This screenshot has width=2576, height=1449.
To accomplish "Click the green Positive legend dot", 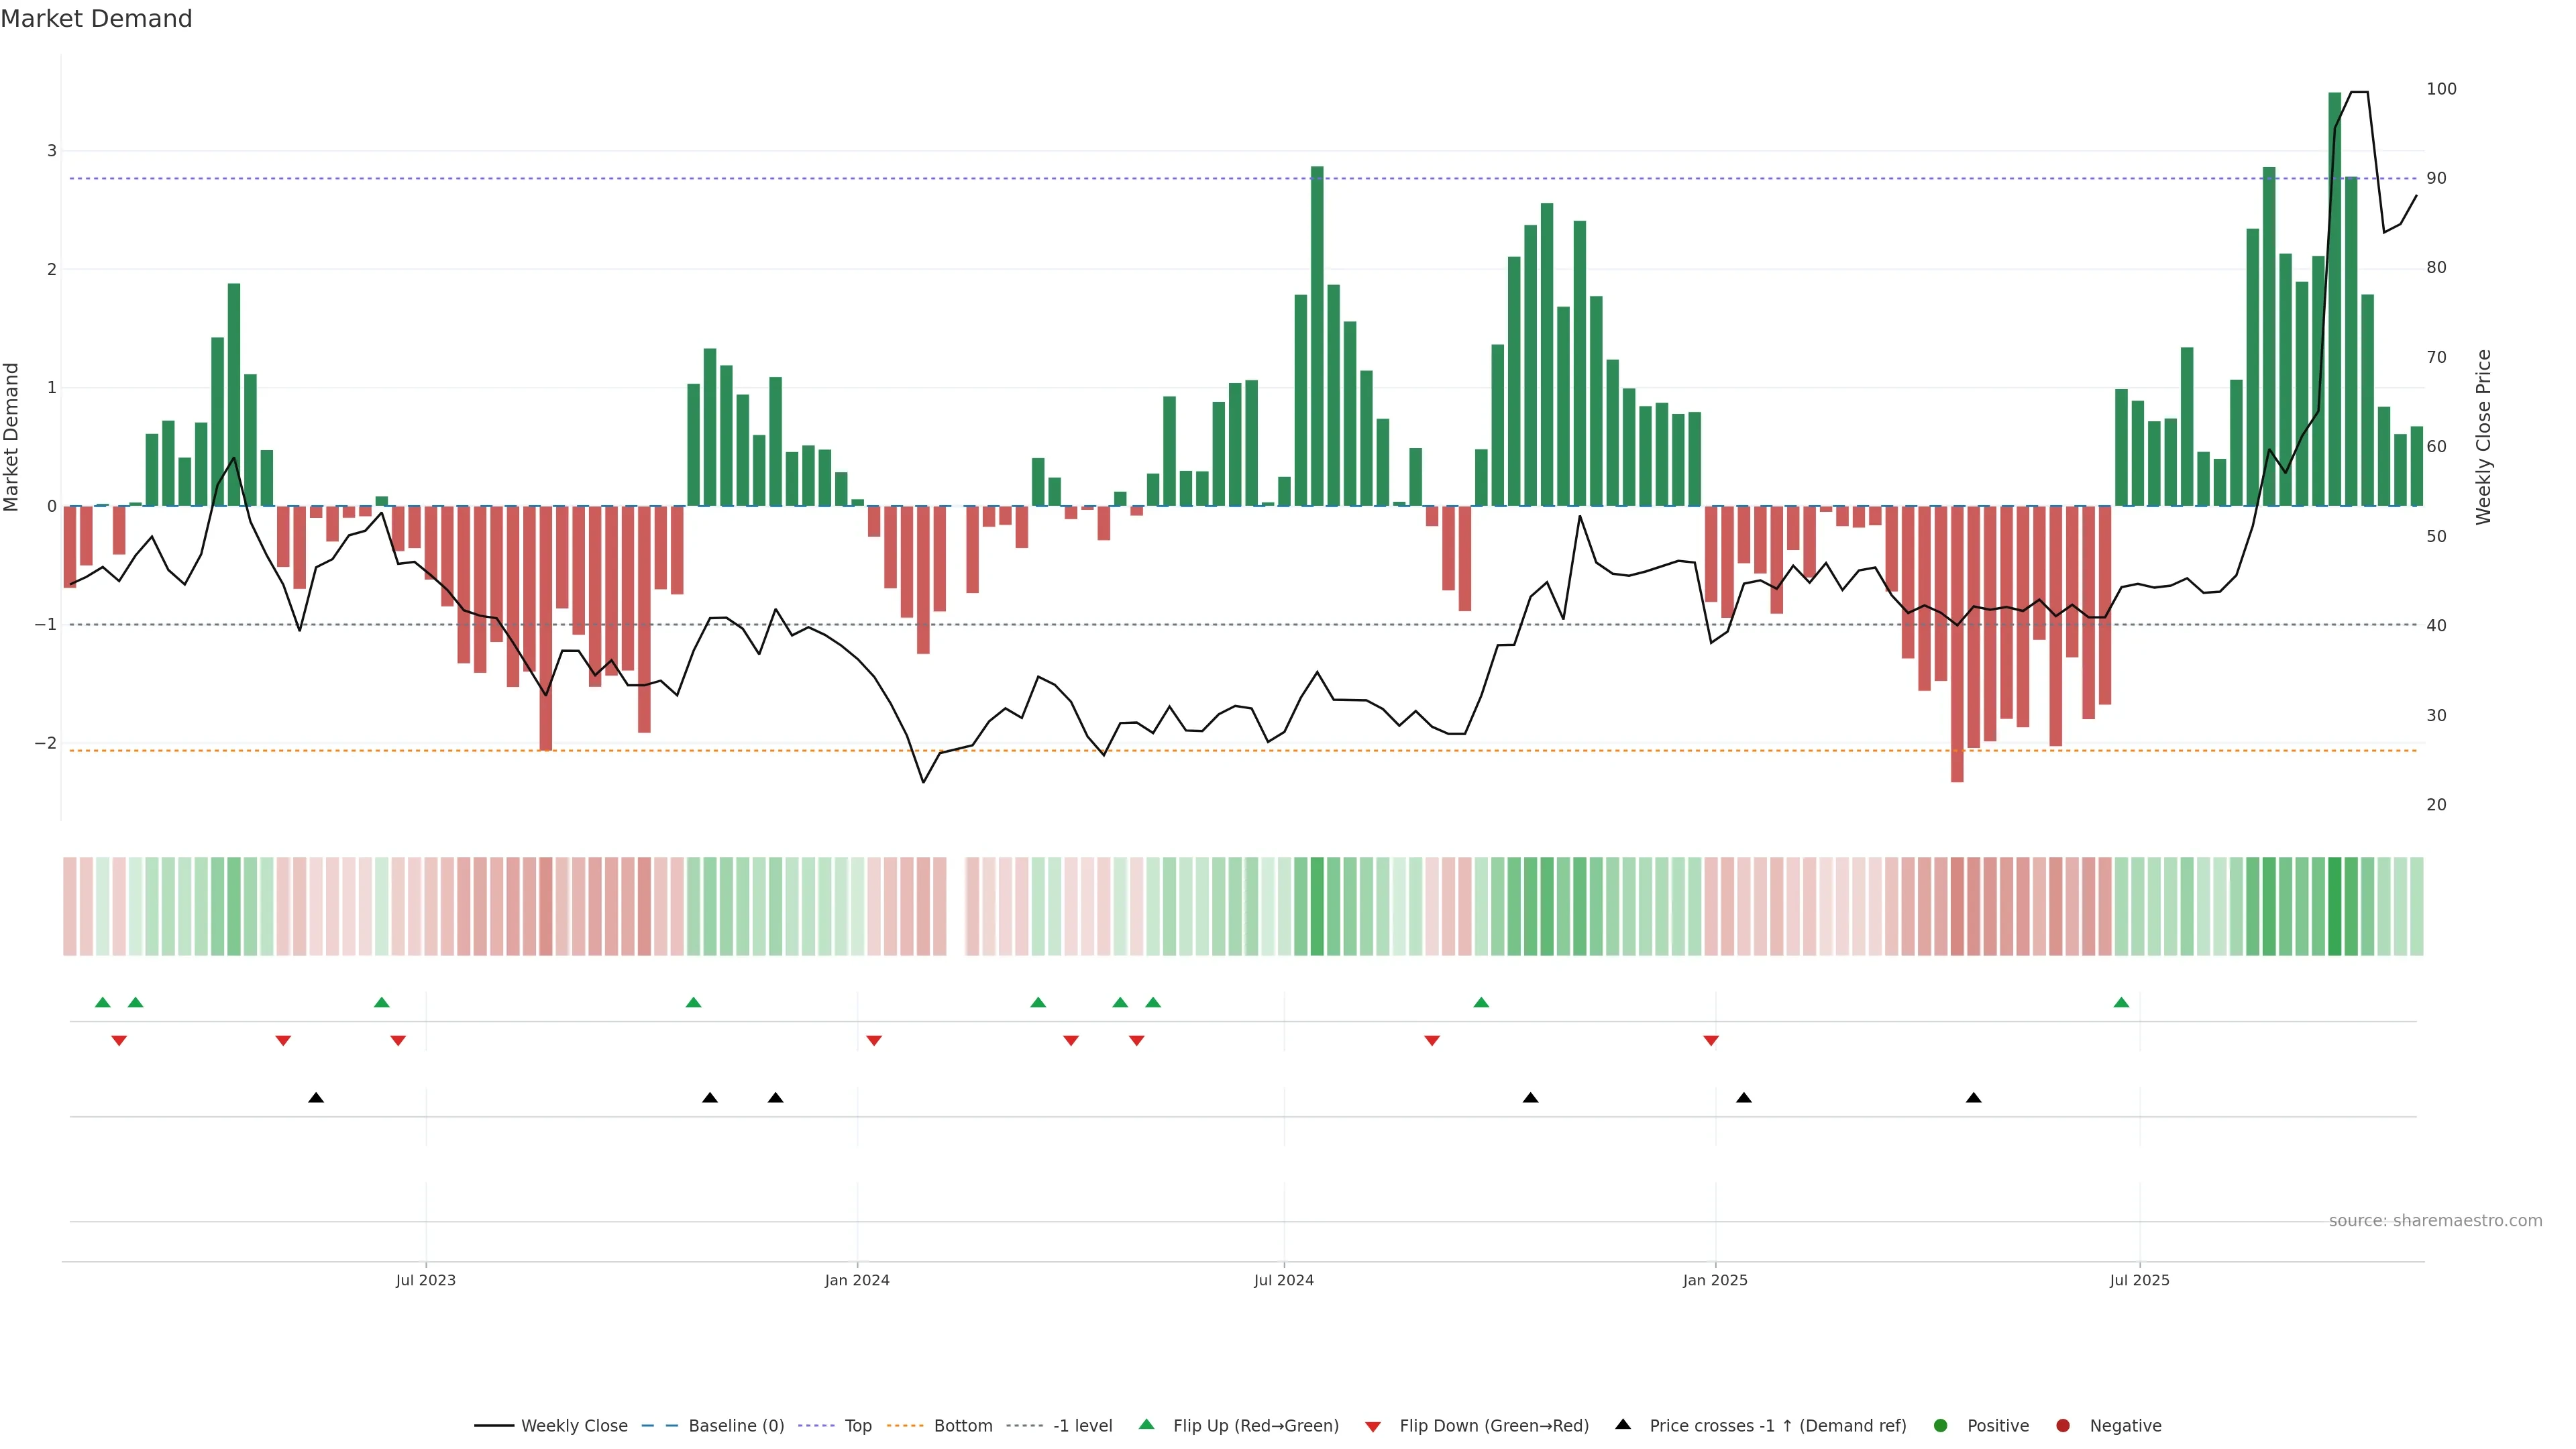I will (x=1941, y=1426).
